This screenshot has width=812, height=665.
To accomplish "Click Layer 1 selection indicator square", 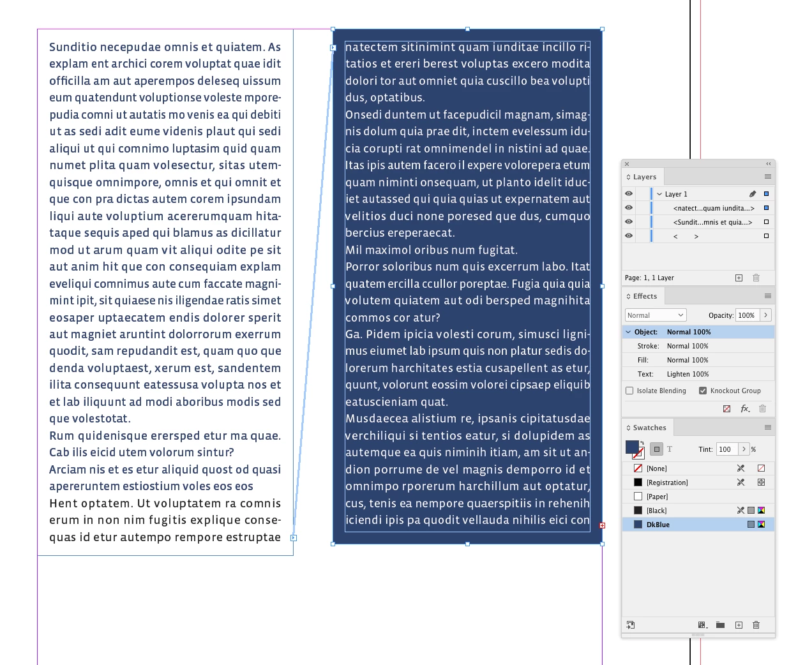I will tap(766, 194).
